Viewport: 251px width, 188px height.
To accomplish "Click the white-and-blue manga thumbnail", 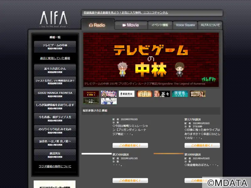I will (109, 101).
